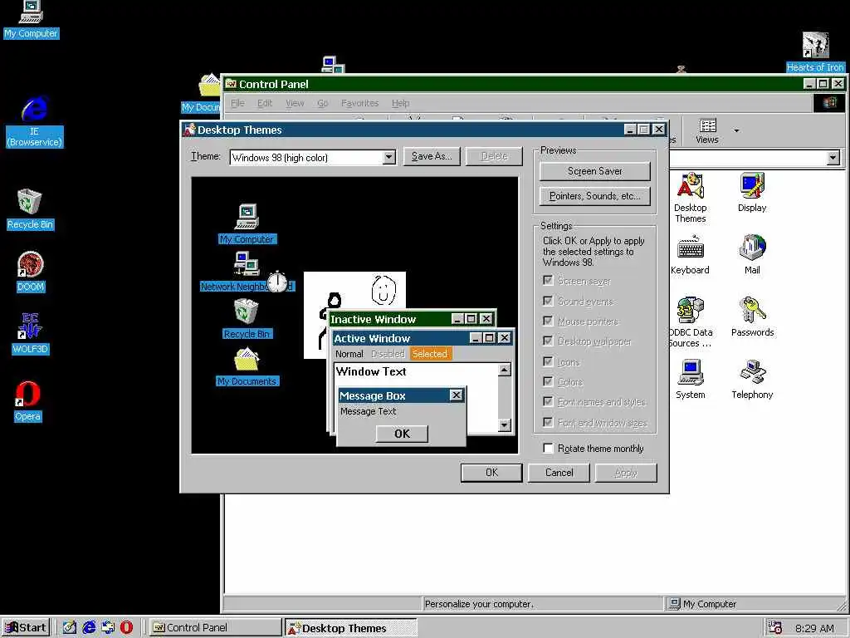
Task: Toggle the Icons checkbox
Action: click(548, 361)
